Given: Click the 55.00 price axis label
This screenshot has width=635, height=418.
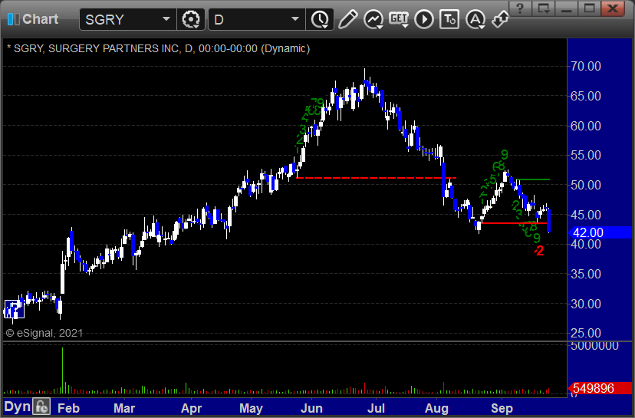Looking at the screenshot, I should point(586,155).
